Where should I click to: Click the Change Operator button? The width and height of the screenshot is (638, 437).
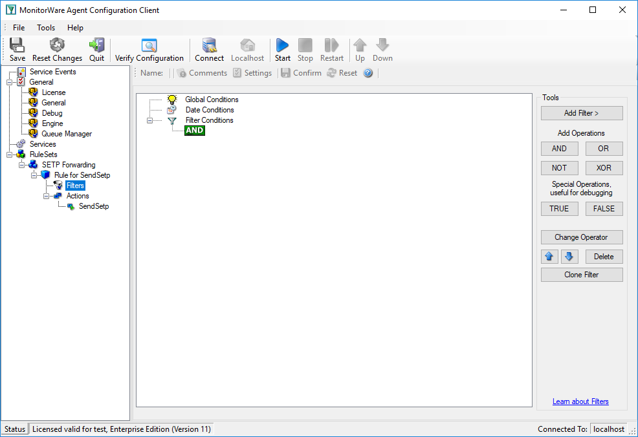point(582,237)
